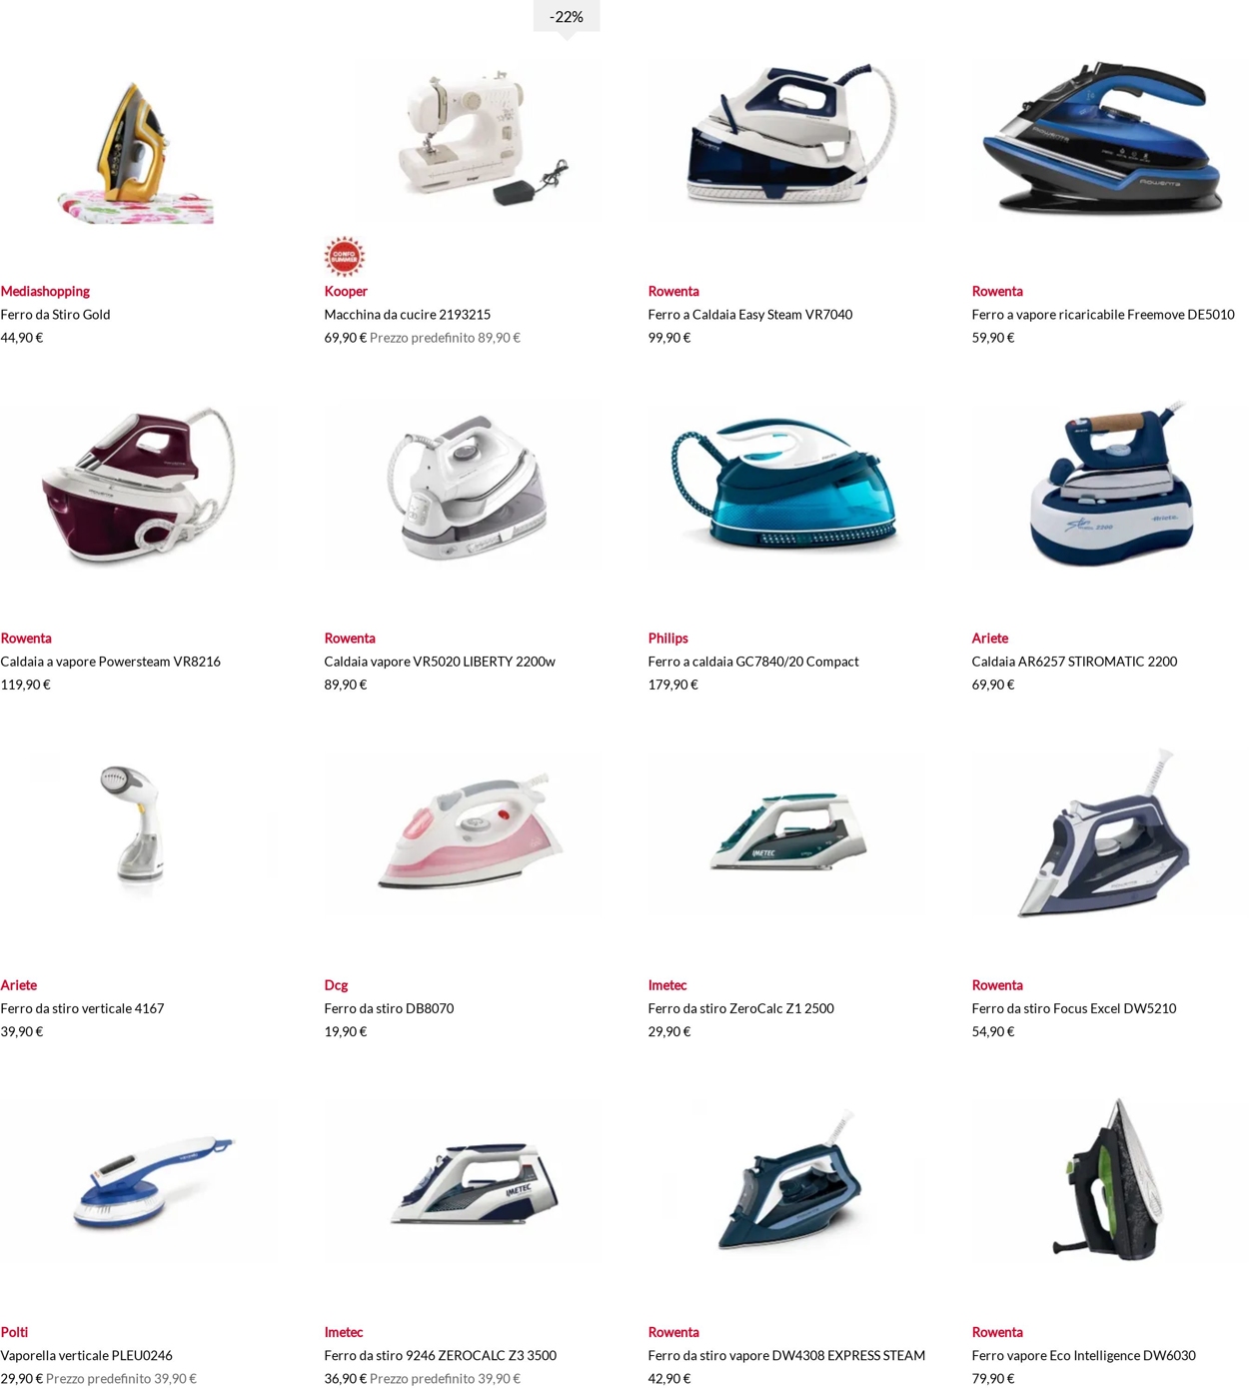
Task: Click Ferro da stiro ZeroCalc Z1 2500 title
Action: pyautogui.click(x=740, y=1007)
